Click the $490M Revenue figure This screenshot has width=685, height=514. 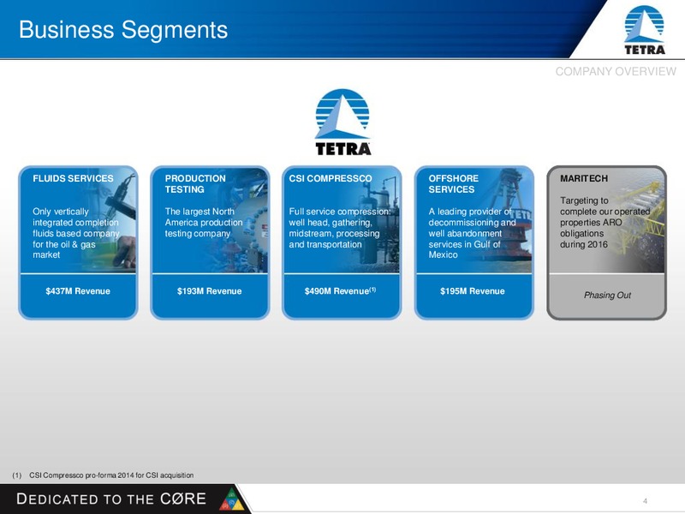pos(340,290)
